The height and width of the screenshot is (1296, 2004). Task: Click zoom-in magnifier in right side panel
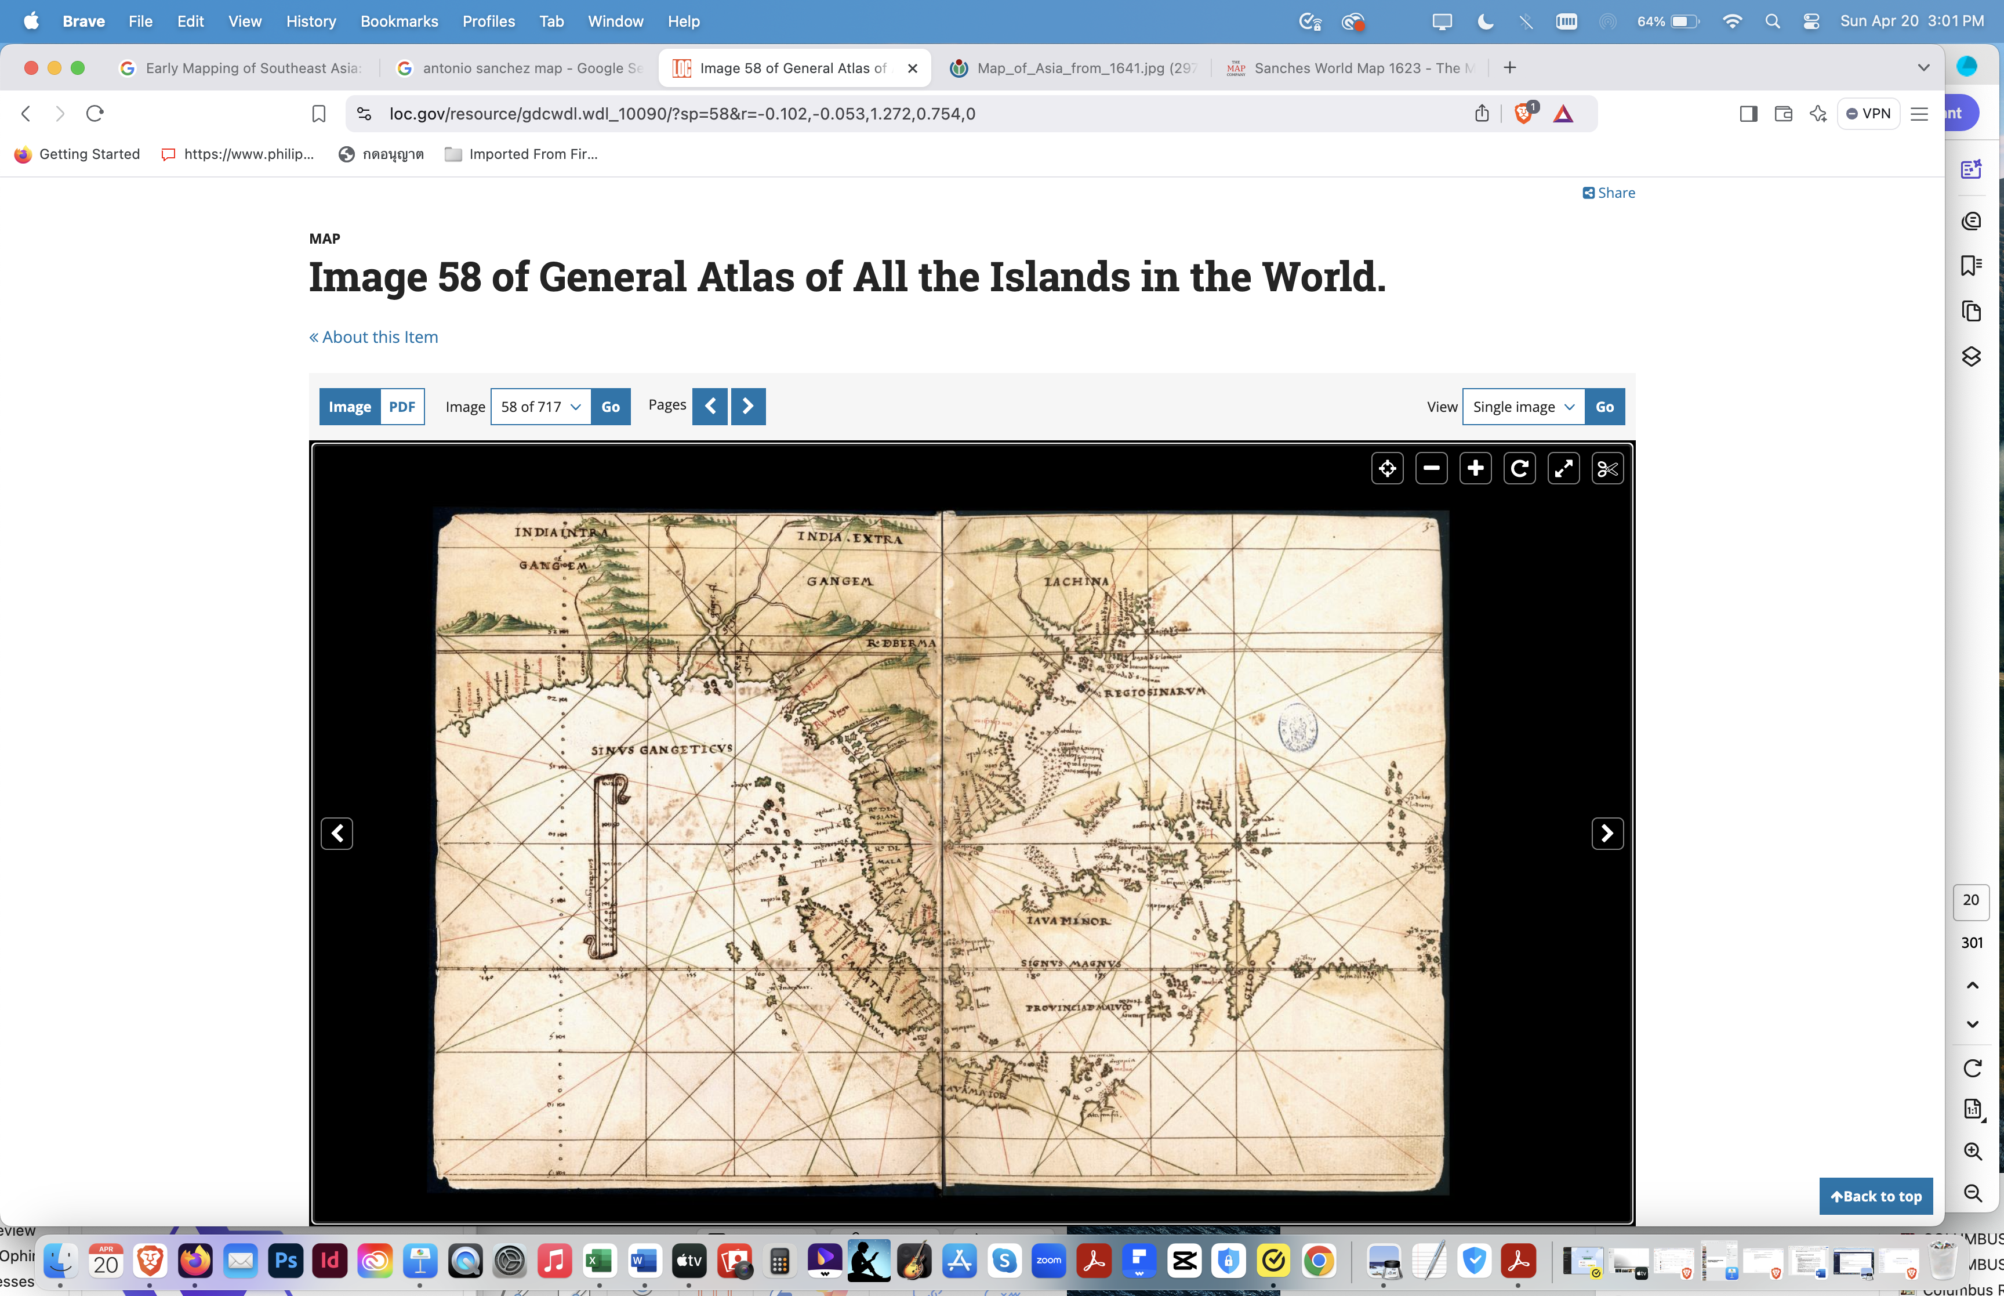tap(1972, 1150)
